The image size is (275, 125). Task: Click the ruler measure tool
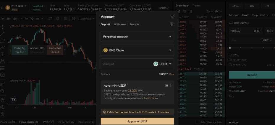(2, 84)
